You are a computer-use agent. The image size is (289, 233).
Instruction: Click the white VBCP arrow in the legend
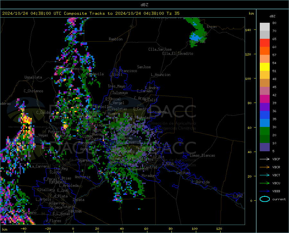click(265, 159)
